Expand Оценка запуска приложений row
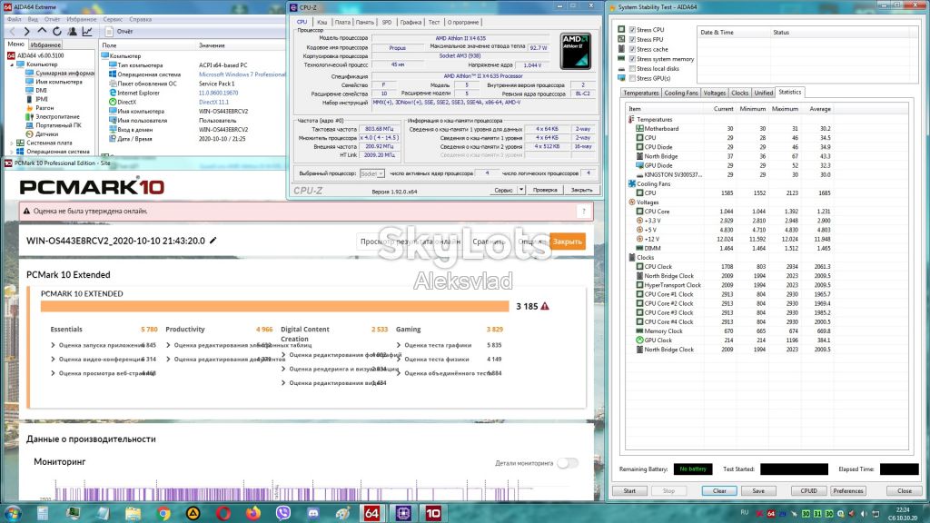This screenshot has height=523, width=930. click(x=53, y=345)
